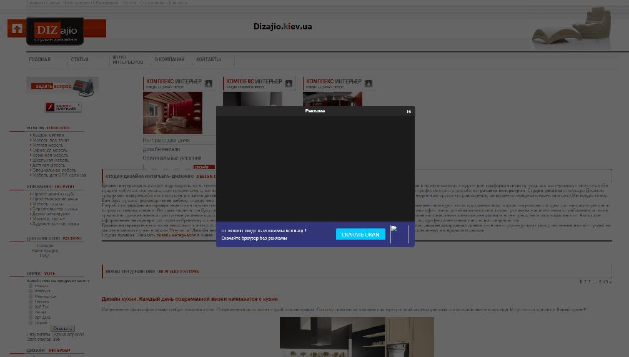
Task: Select the Хай Тек poll option
Action: click(31, 306)
